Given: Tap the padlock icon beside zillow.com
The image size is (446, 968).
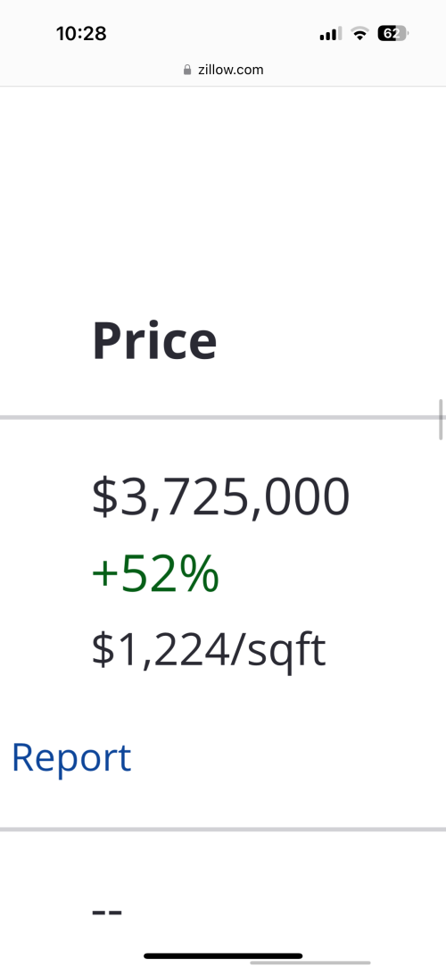Looking at the screenshot, I should pos(187,70).
